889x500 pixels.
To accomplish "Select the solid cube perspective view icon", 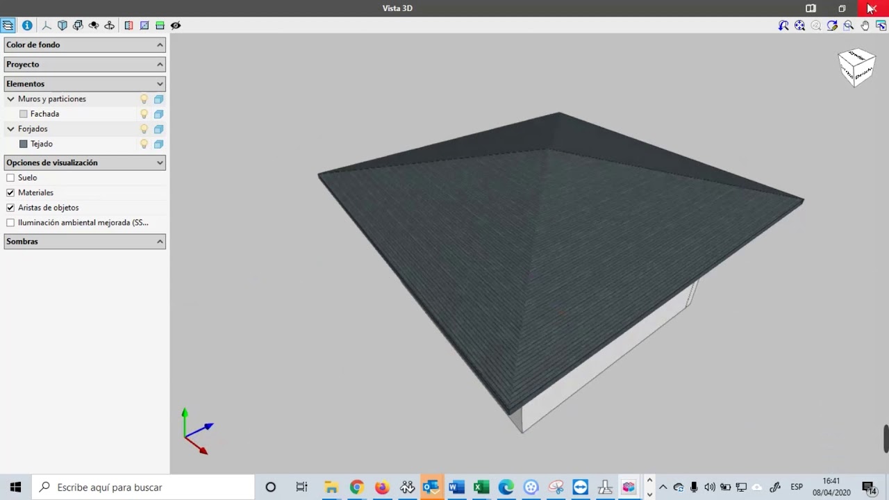I will point(63,25).
